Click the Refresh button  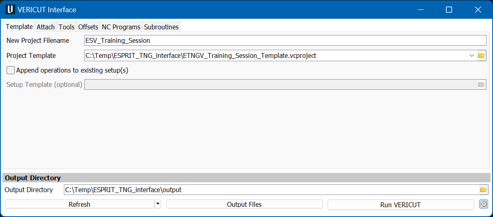click(79, 204)
